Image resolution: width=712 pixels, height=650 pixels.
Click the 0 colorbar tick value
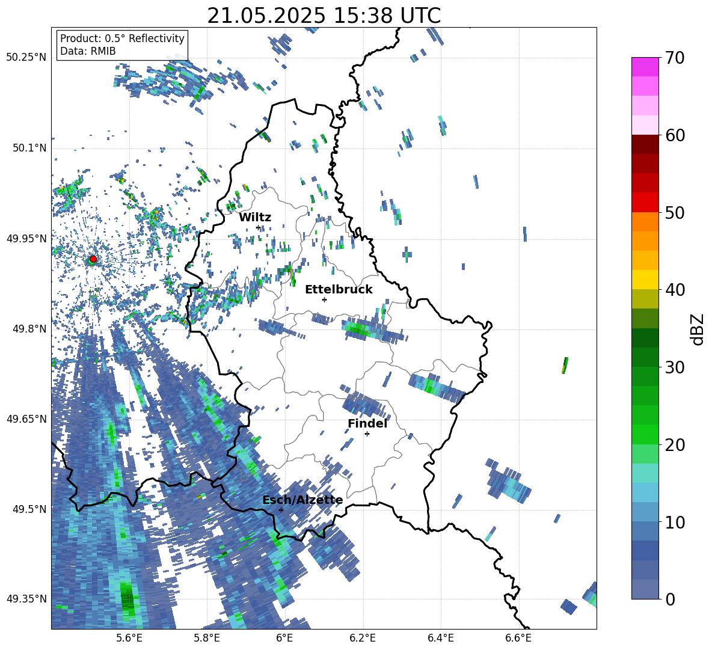[670, 599]
